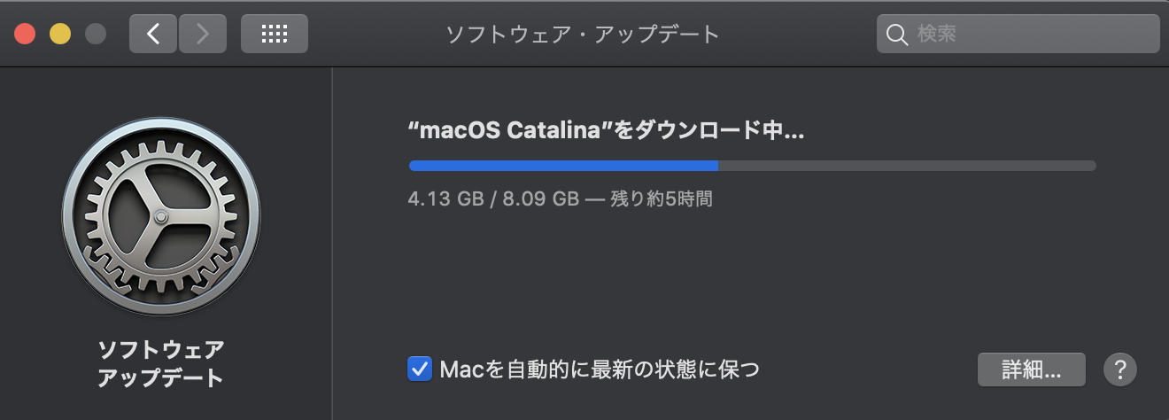Click the large Software Update gear icon
The height and width of the screenshot is (420, 1169).
pos(160,217)
